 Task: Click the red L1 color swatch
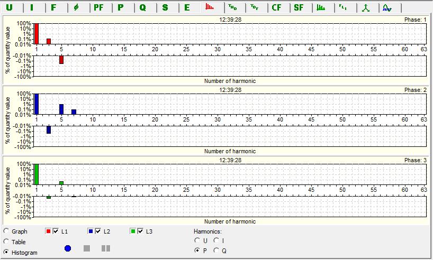click(x=48, y=231)
